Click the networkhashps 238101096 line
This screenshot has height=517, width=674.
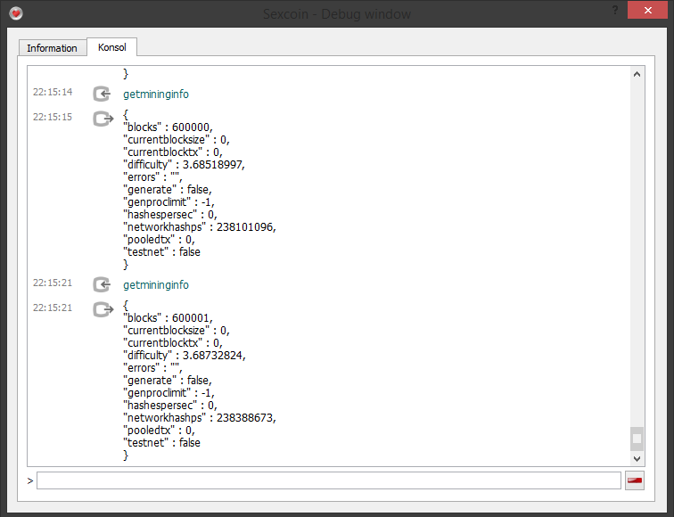pos(200,227)
